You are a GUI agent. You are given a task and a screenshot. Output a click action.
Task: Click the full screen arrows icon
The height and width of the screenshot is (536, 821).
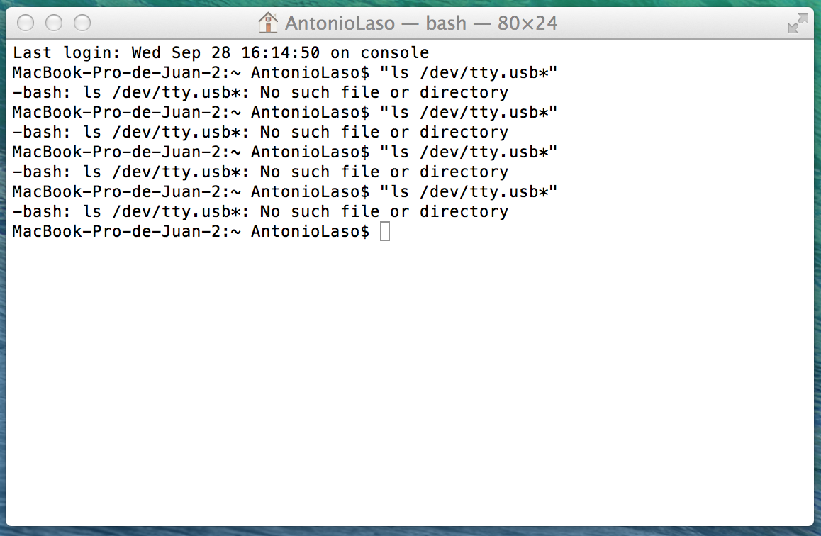click(x=798, y=23)
